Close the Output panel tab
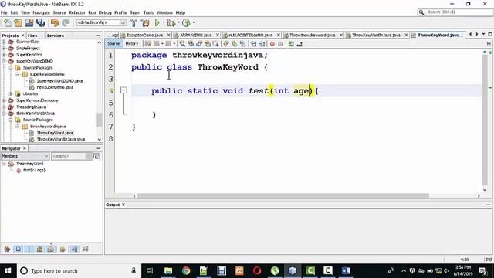Viewport: 494px width, 278px height. click(123, 205)
